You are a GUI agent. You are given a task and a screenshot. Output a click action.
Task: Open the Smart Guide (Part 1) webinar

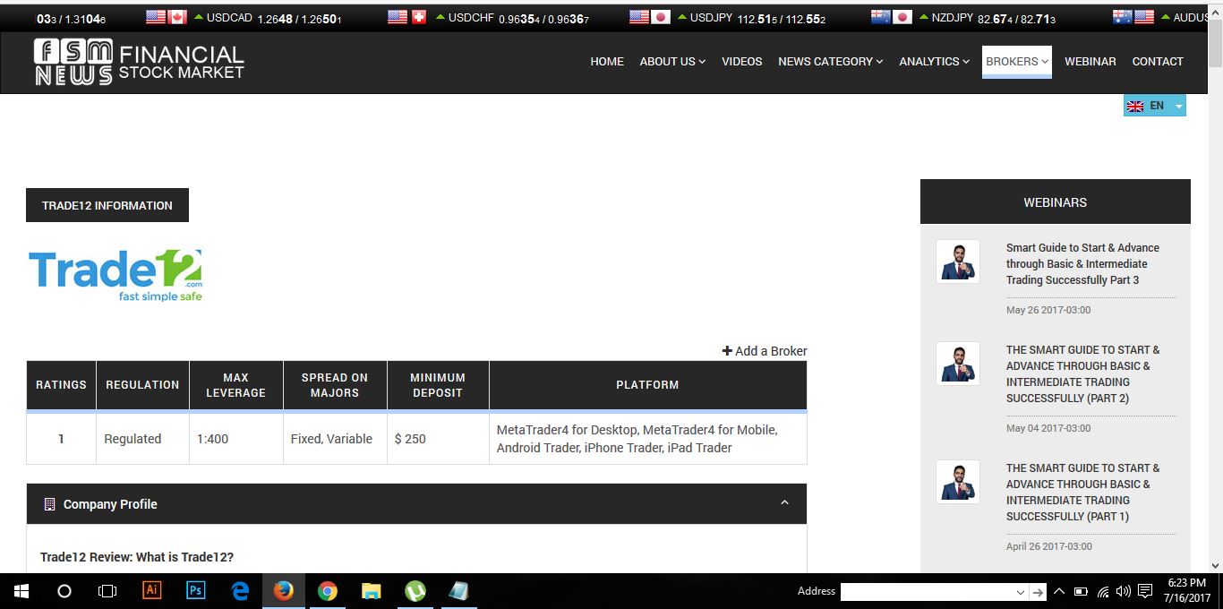pyautogui.click(x=1082, y=493)
